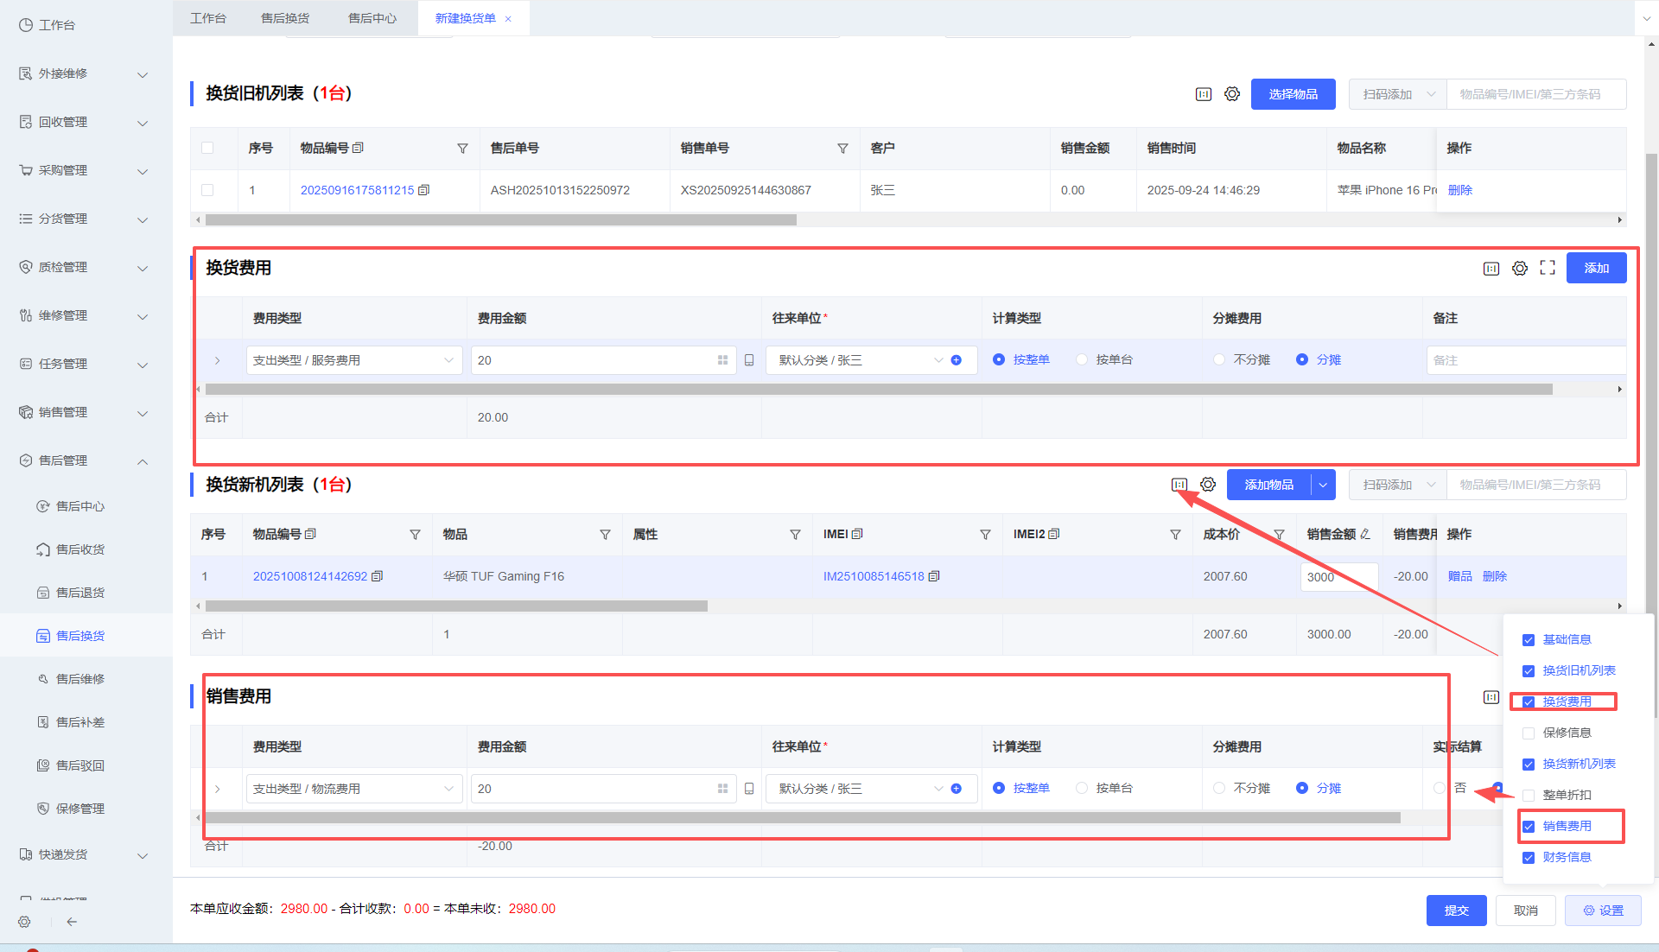This screenshot has width=1659, height=952.
Task: Click 赠品 link in new device row
Action: pos(1459,576)
